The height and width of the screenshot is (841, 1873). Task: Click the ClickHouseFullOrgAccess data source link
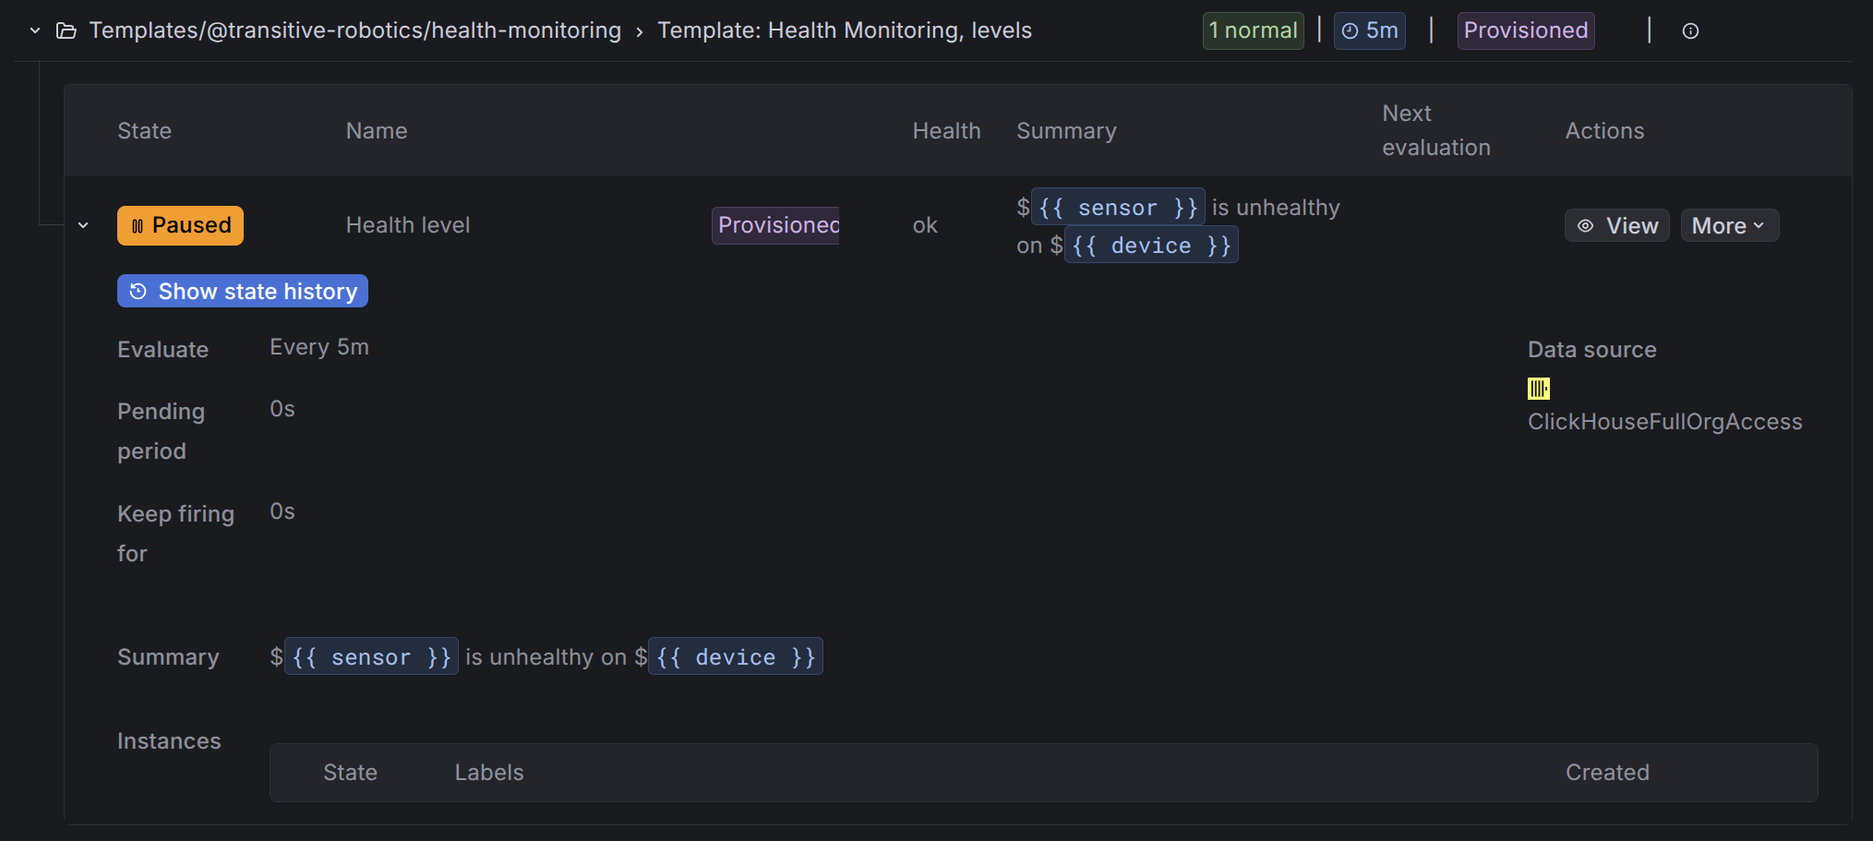[x=1664, y=421]
